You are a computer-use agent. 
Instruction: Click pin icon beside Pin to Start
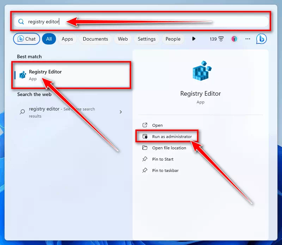[x=145, y=159]
